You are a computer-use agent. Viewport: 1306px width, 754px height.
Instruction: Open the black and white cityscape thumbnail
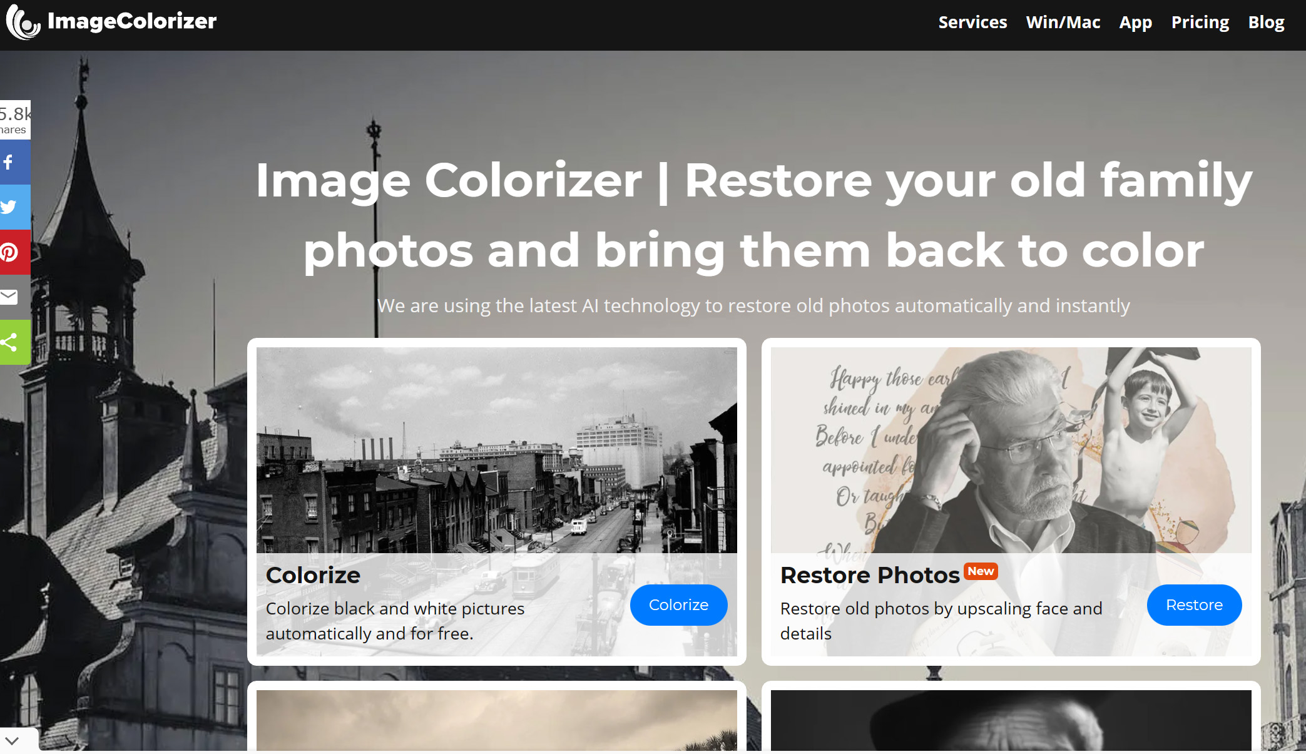497,451
